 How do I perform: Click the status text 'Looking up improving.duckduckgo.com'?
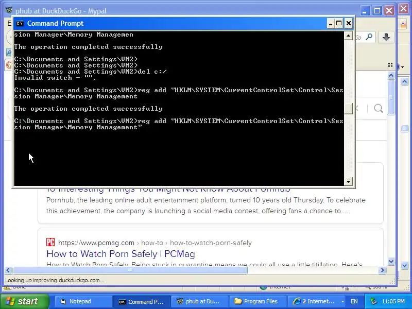pyautogui.click(x=55, y=280)
